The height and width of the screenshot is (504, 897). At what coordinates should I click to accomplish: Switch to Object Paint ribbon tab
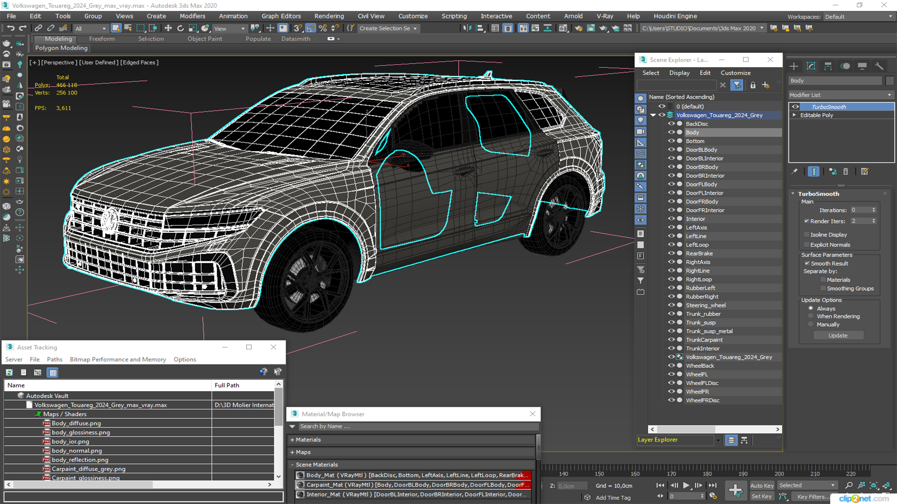205,39
